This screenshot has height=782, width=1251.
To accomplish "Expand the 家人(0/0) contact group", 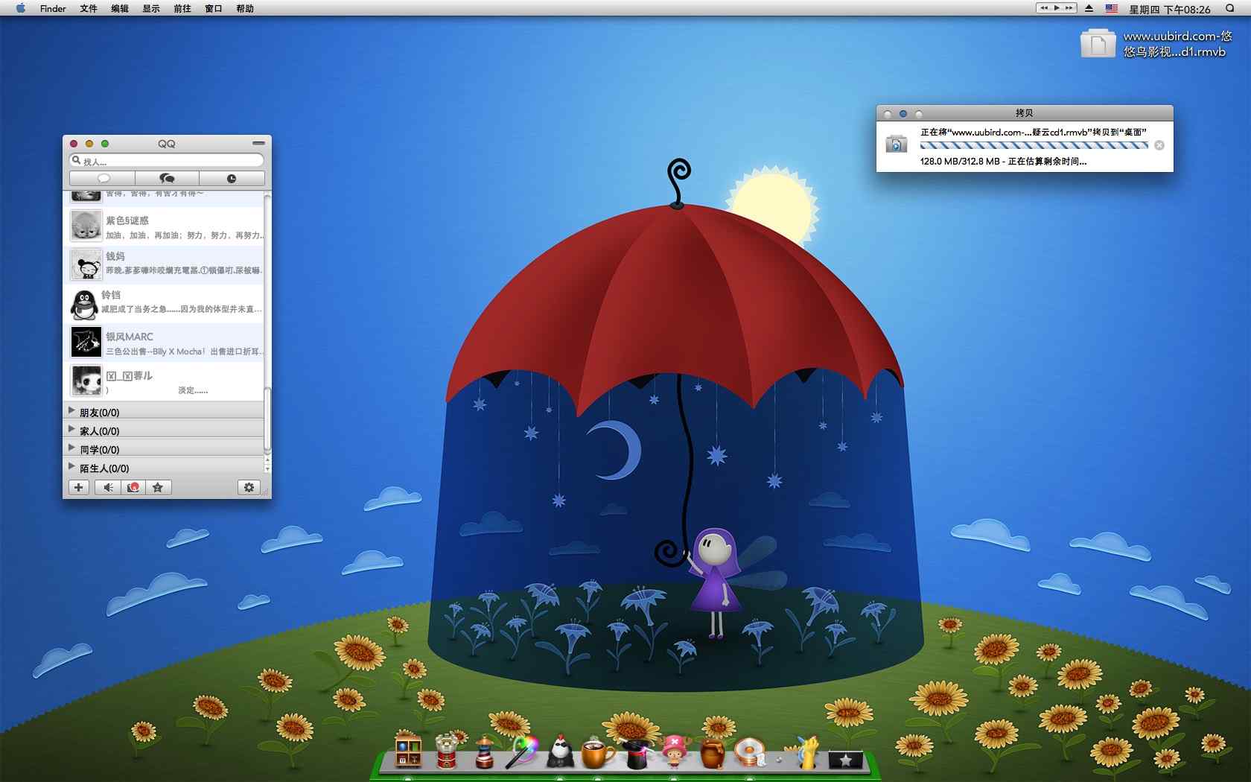I will click(164, 430).
